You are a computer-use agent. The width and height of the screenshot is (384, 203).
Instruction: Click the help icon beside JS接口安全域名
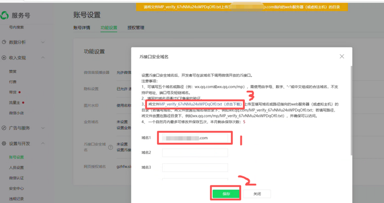point(110,148)
